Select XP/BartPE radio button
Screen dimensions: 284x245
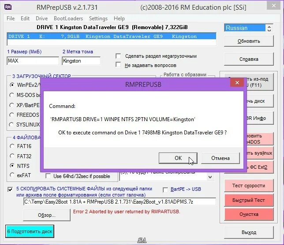(11, 105)
